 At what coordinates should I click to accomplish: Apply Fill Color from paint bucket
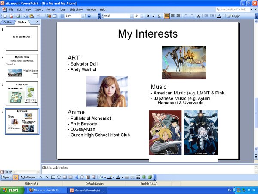click(101, 177)
